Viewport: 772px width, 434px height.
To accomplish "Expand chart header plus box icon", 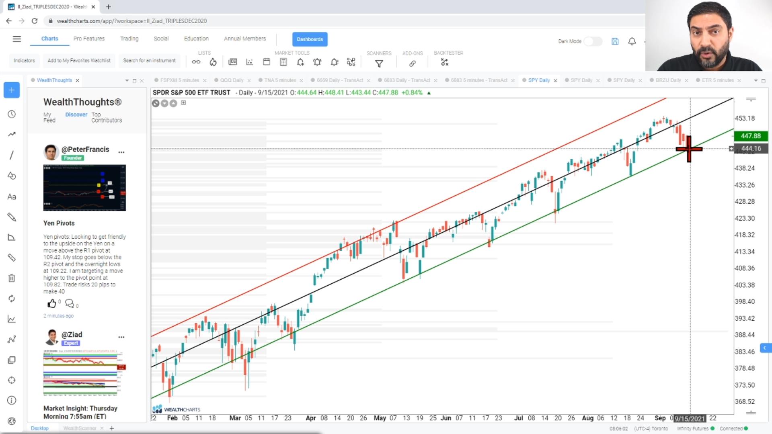I will point(183,103).
